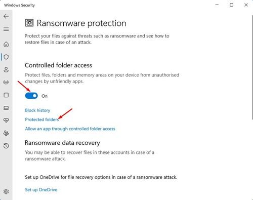Go back using the back arrow
253x200 pixels.
(6, 16)
